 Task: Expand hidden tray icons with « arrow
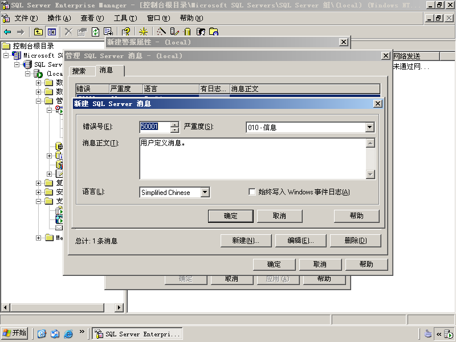(x=439, y=334)
